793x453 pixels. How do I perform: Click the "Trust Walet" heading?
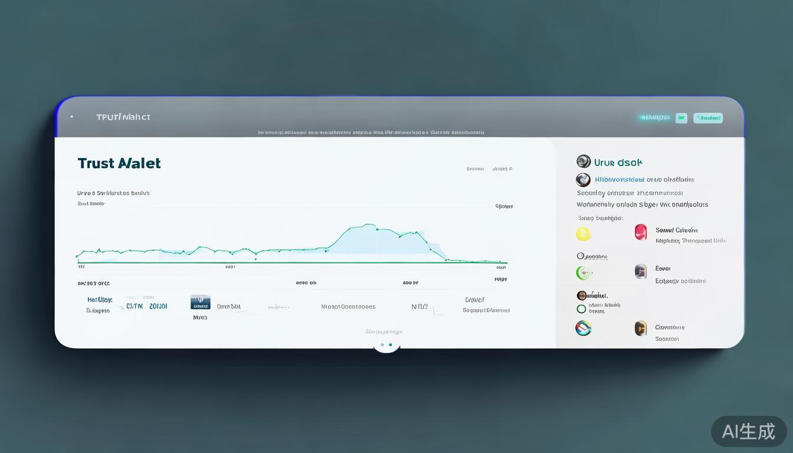(119, 163)
